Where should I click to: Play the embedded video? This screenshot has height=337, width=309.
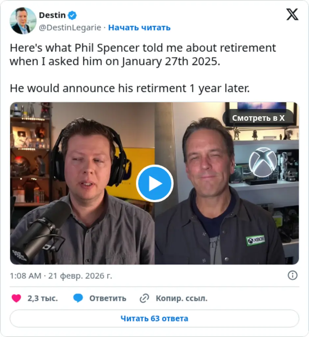[155, 183]
